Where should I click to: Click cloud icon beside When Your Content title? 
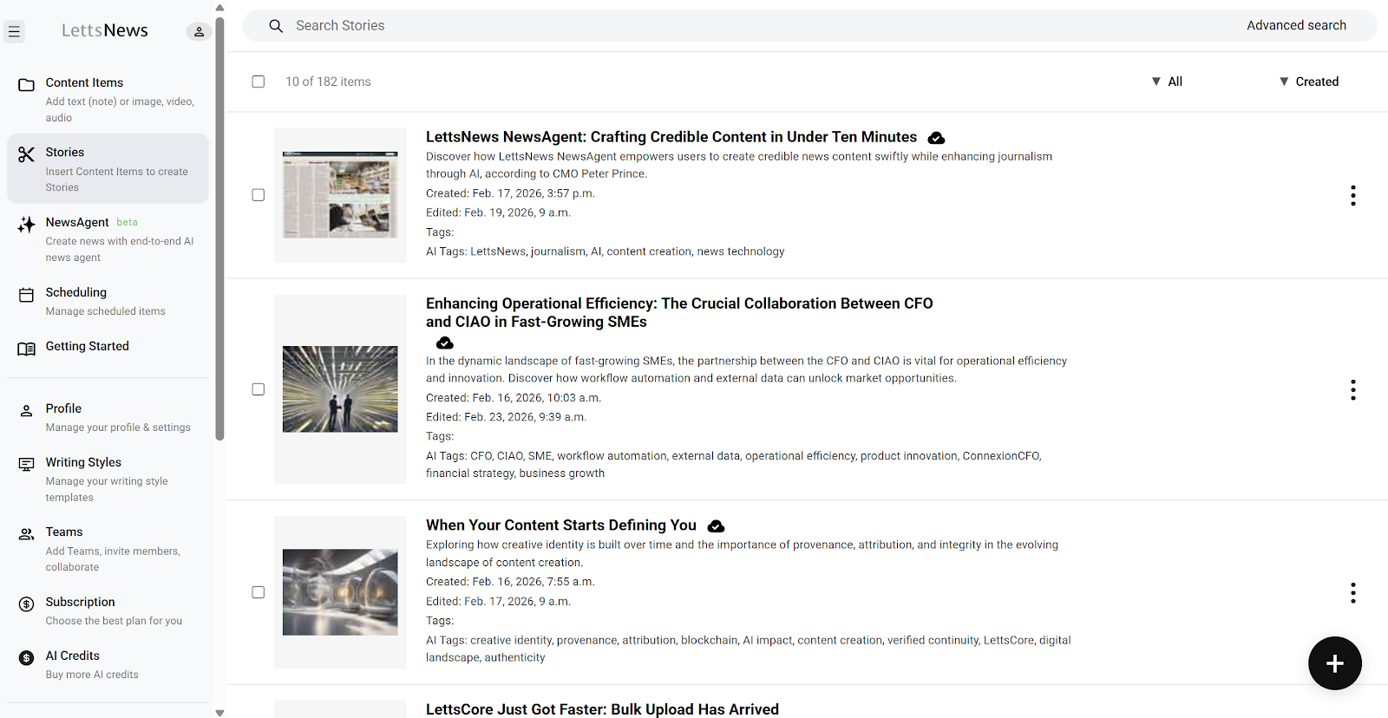(716, 526)
